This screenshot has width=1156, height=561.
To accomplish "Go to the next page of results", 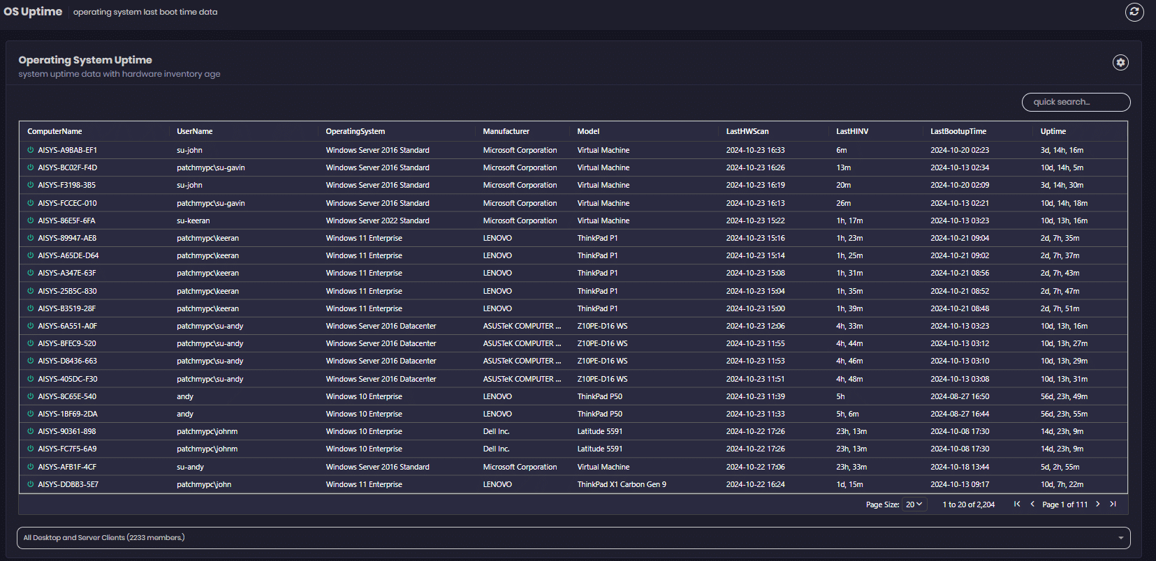I will click(x=1098, y=504).
